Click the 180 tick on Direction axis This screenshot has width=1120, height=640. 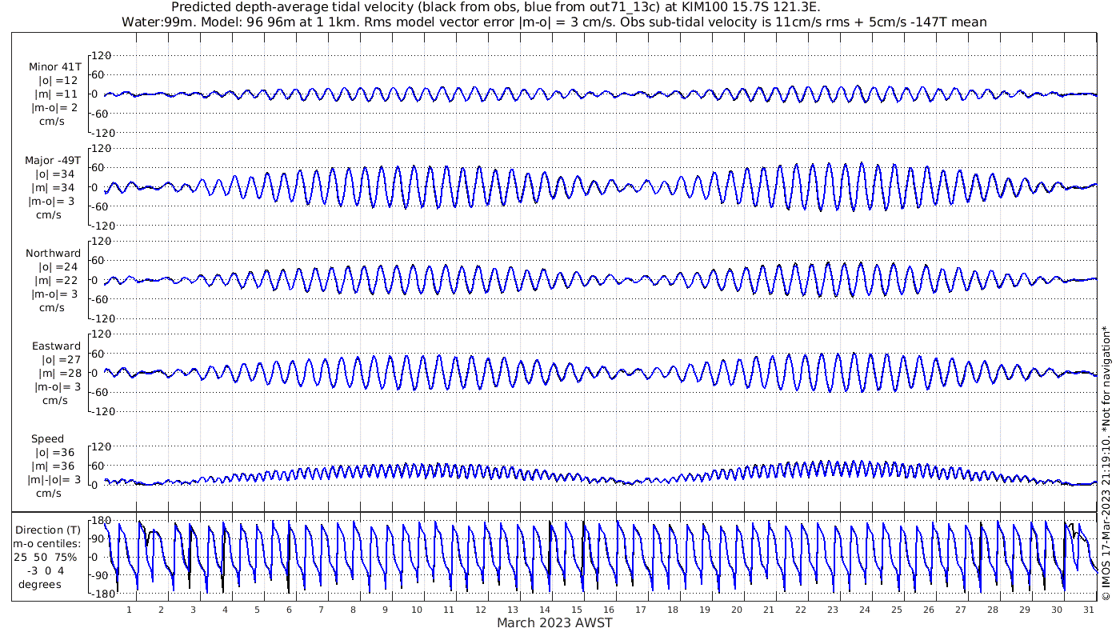click(100, 521)
